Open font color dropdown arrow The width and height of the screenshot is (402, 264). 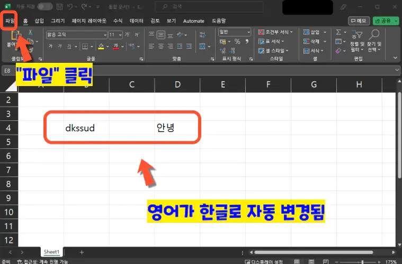tap(122, 46)
